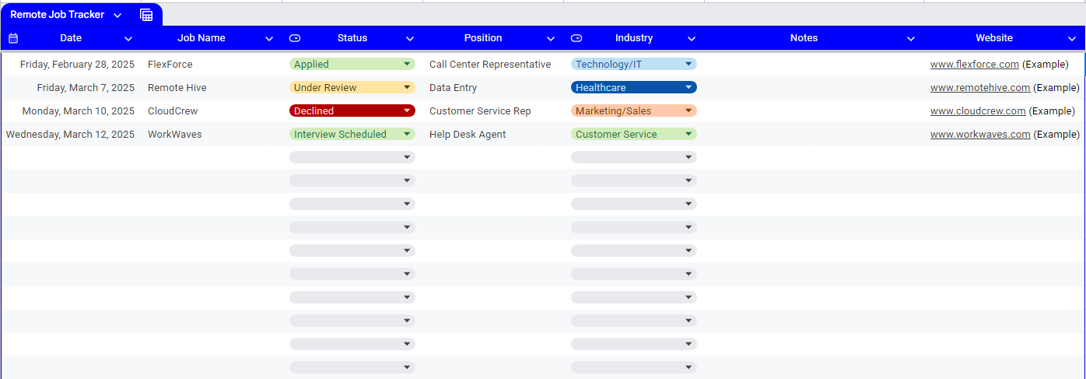This screenshot has height=379, width=1086.
Task: Expand the Position column header menu
Action: [551, 38]
